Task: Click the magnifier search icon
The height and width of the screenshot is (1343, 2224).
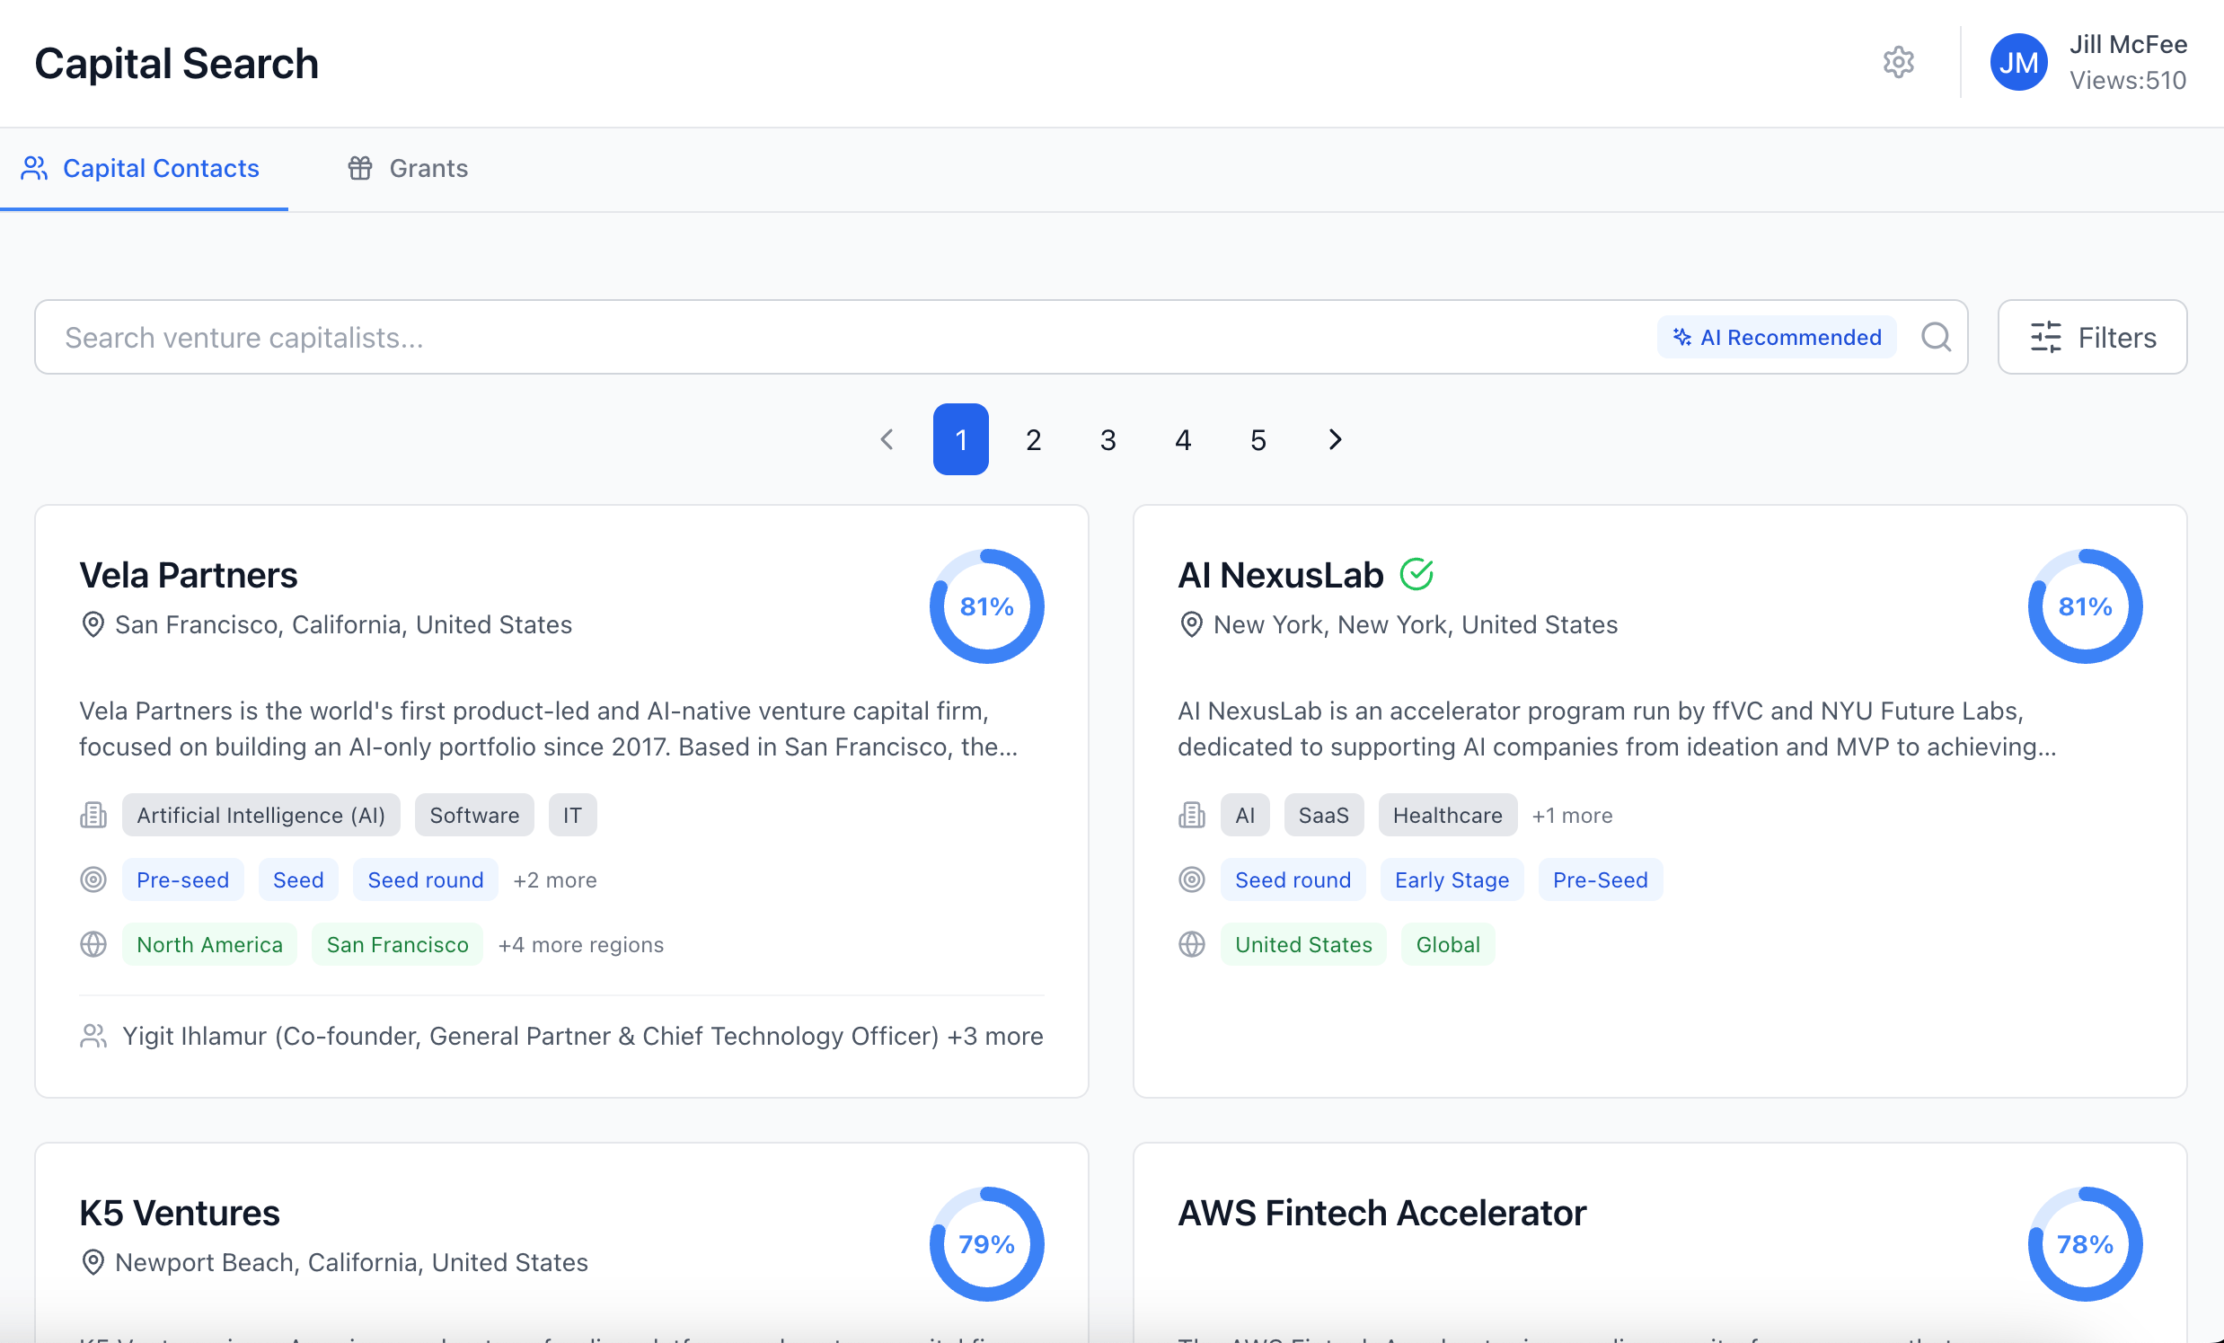Action: (1935, 337)
